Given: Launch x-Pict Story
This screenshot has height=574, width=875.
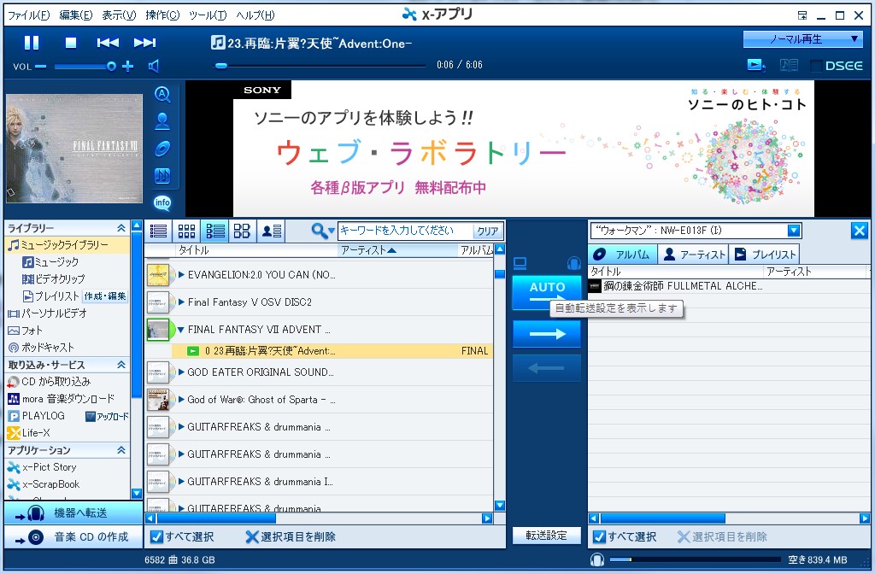Looking at the screenshot, I should click(x=42, y=467).
